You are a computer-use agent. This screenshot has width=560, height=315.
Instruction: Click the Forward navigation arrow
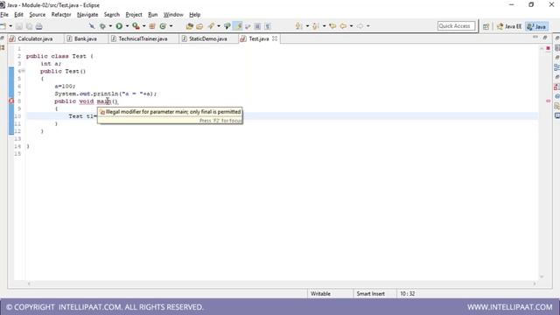click(360, 26)
